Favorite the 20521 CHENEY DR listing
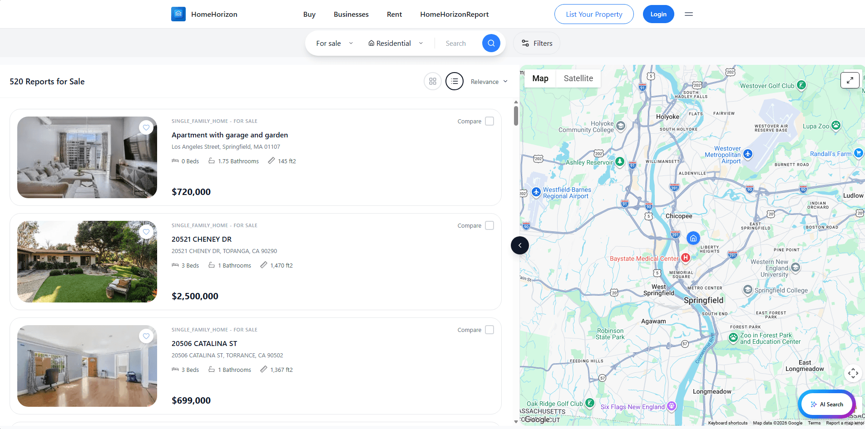The width and height of the screenshot is (865, 429). pyautogui.click(x=146, y=232)
